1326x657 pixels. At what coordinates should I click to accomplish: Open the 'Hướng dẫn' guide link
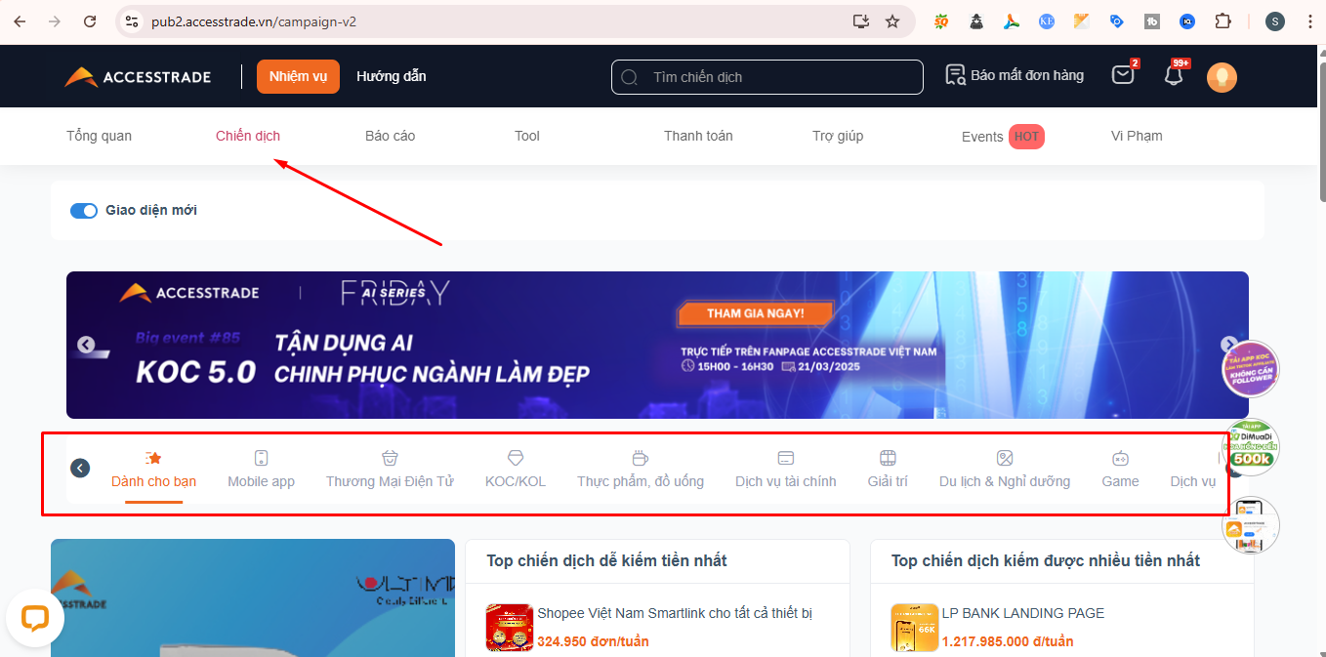pyautogui.click(x=392, y=76)
